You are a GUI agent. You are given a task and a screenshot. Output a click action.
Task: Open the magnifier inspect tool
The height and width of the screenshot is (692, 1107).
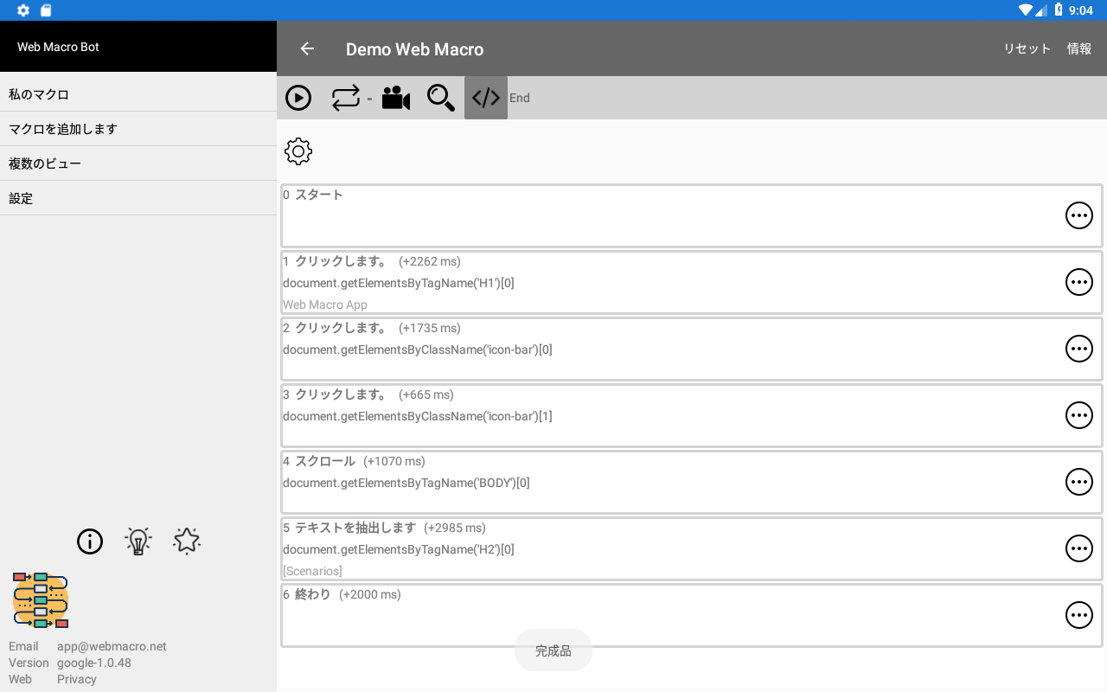click(x=441, y=98)
